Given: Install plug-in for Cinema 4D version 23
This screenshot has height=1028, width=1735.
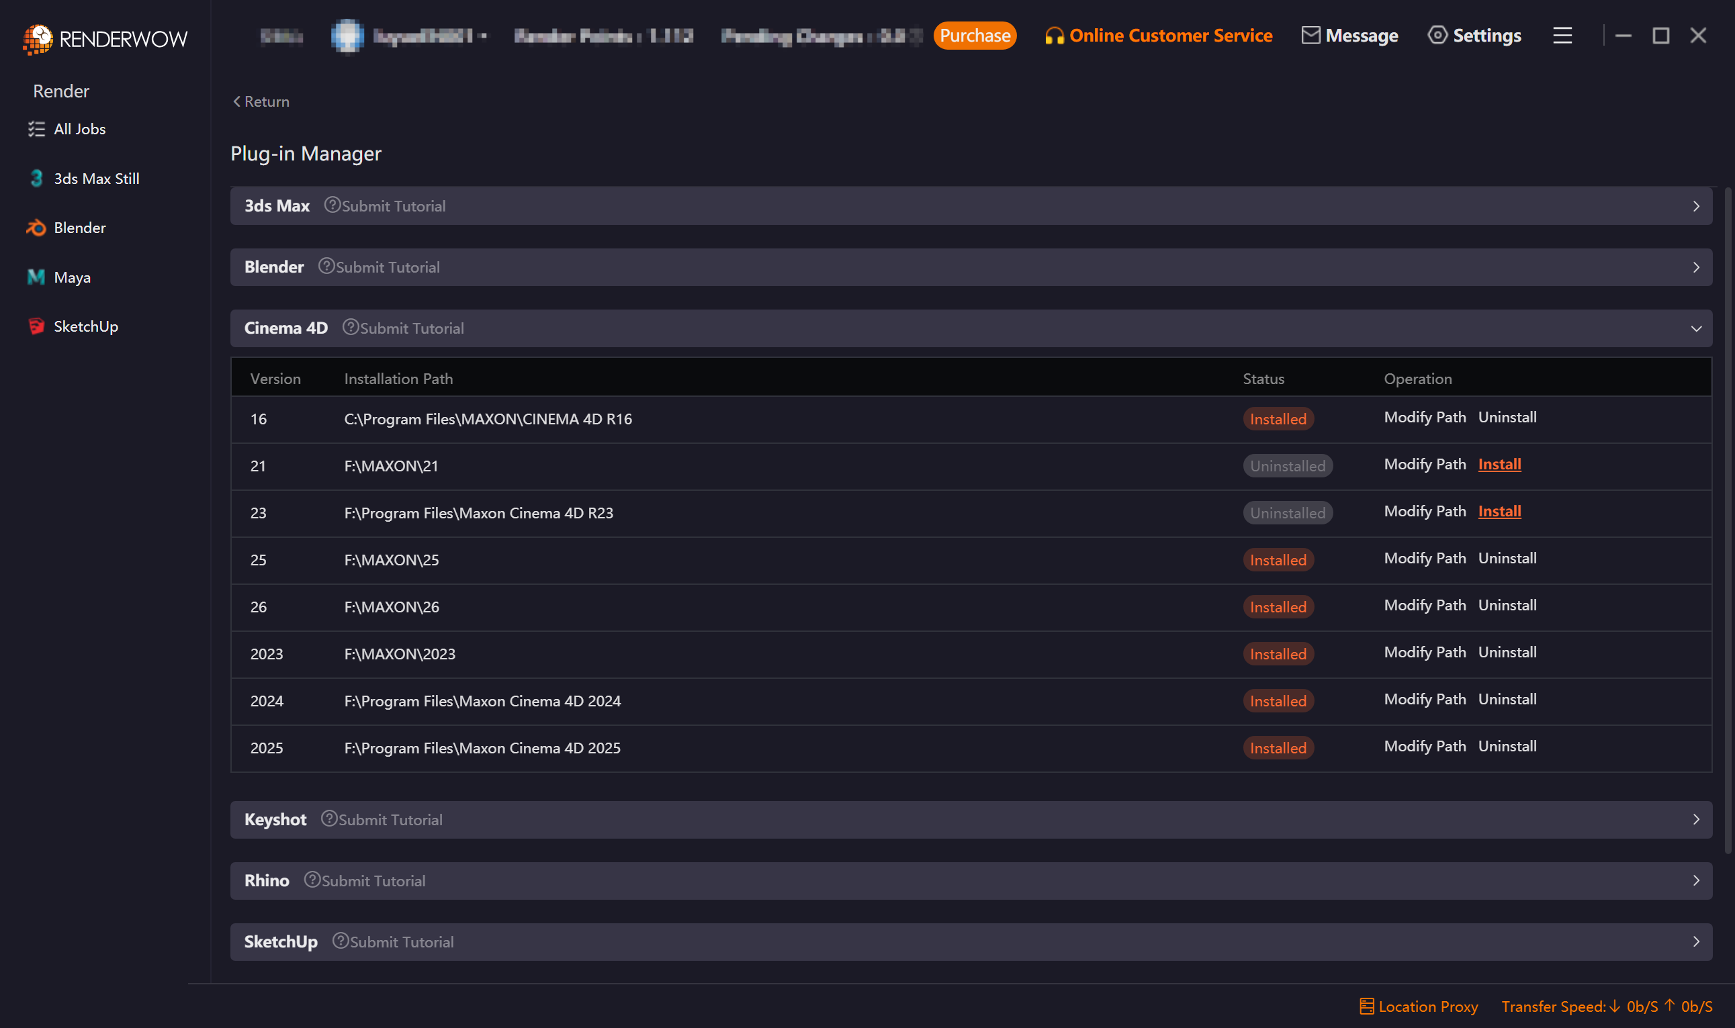Looking at the screenshot, I should (x=1499, y=511).
